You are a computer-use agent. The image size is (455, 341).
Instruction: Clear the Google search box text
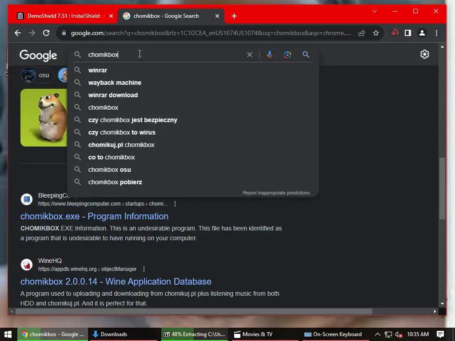coord(250,55)
